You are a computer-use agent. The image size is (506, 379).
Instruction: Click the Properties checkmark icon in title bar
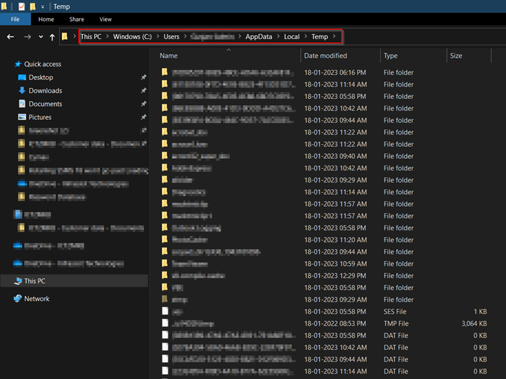point(22,6)
